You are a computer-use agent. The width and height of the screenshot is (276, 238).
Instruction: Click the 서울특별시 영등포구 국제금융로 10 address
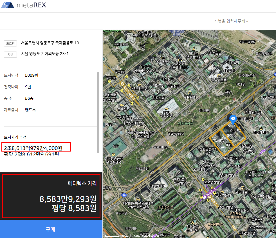[50, 43]
